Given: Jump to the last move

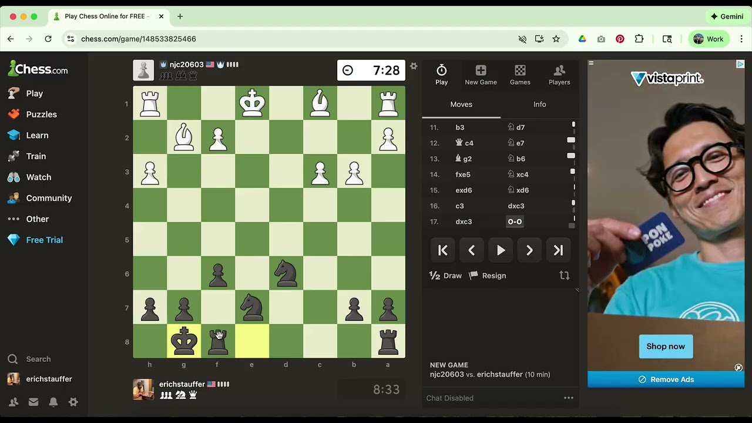Looking at the screenshot, I should [558, 250].
